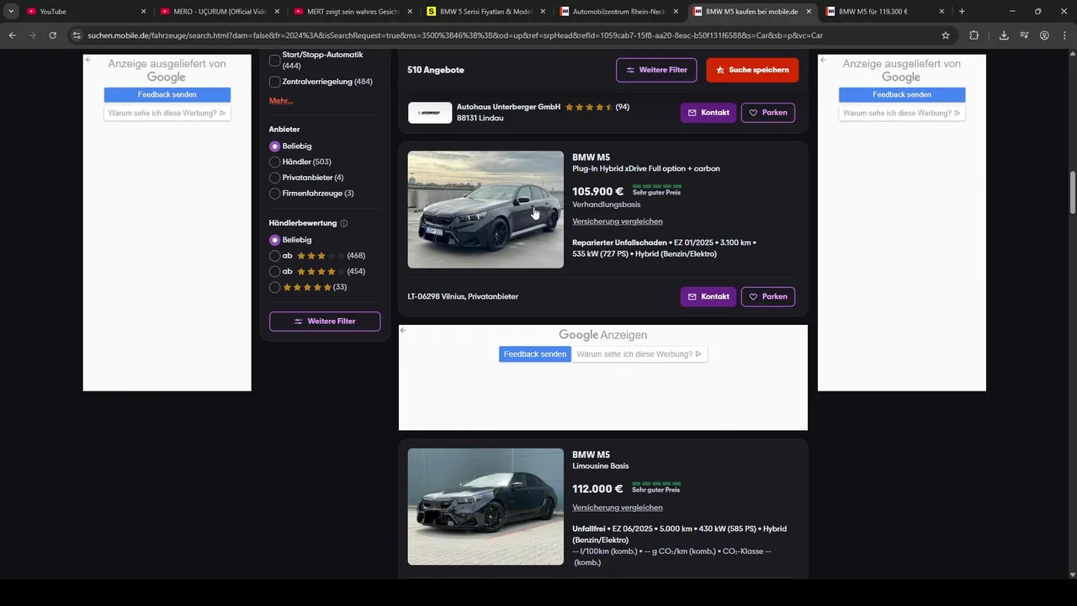Go back to the previous page

(x=12, y=35)
